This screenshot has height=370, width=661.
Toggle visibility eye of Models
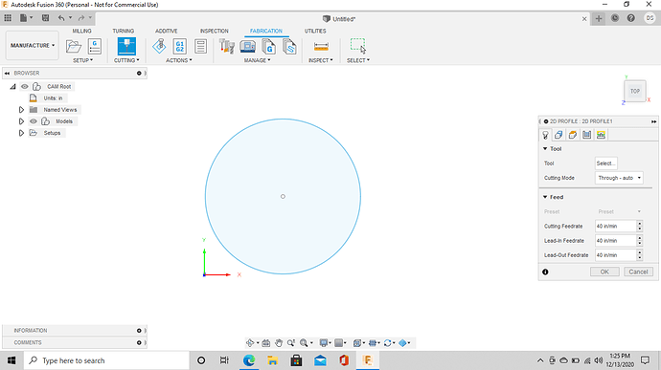click(34, 121)
